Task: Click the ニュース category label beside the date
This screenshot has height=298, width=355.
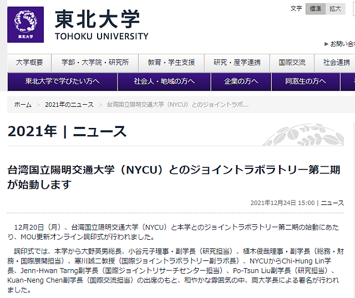Action: [x=332, y=203]
